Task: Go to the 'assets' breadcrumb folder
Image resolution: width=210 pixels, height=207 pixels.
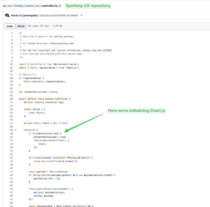Action: (x=29, y=6)
